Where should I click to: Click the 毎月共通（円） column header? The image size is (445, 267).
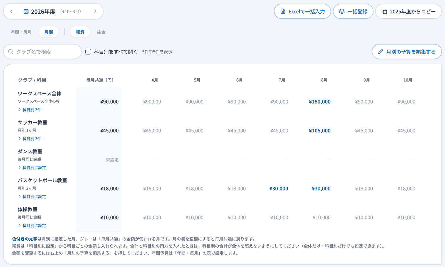(100, 80)
